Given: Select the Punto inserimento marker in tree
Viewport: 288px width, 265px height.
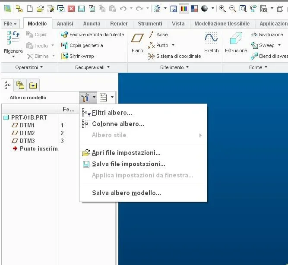Looking at the screenshot, I should 35,148.
